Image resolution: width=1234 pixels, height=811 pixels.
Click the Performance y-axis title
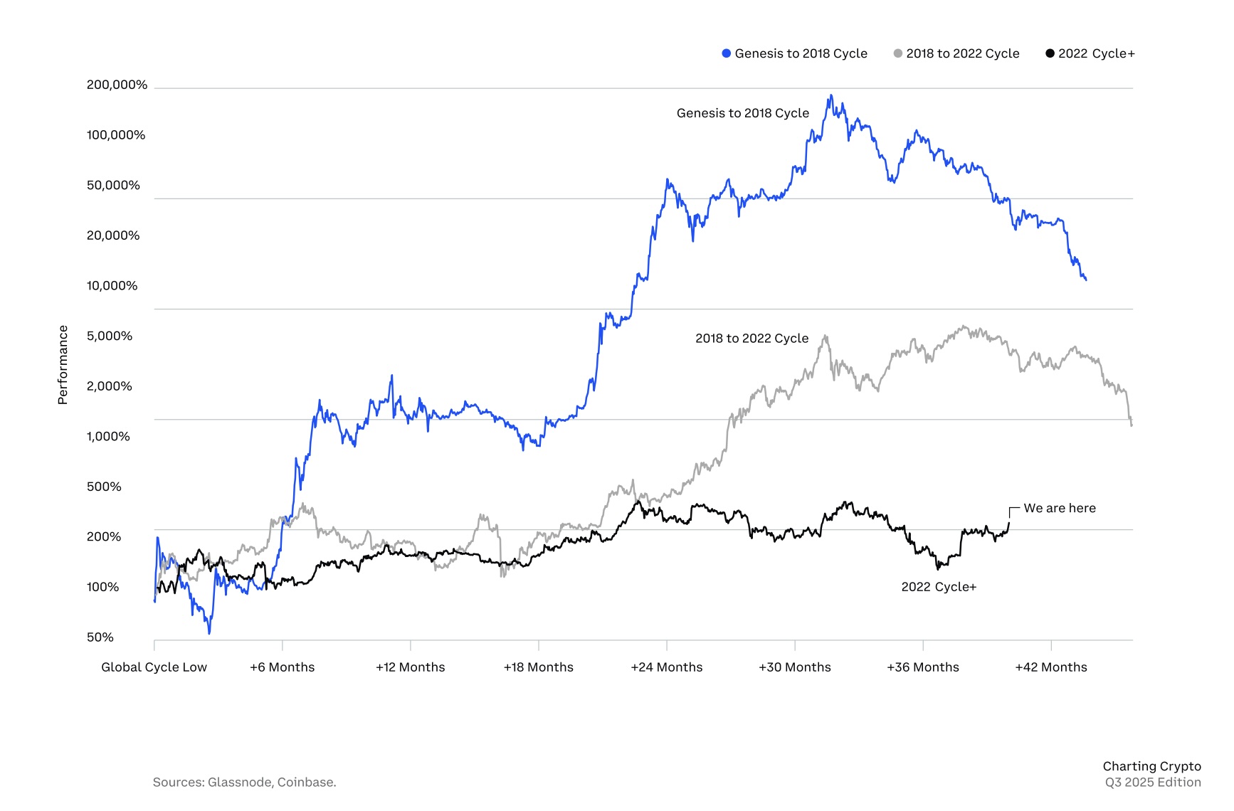tap(63, 365)
